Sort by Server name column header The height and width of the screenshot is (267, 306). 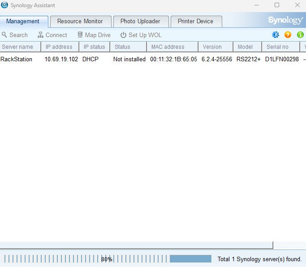20,47
